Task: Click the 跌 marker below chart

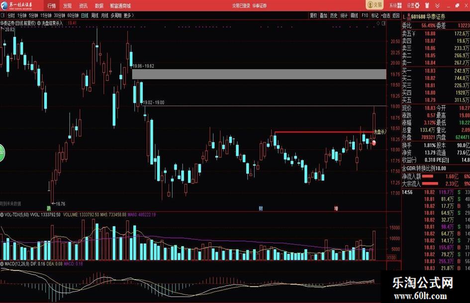Action: pyautogui.click(x=49, y=208)
